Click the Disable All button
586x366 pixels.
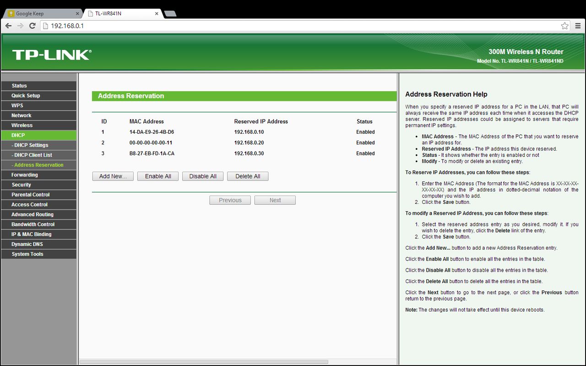203,176
